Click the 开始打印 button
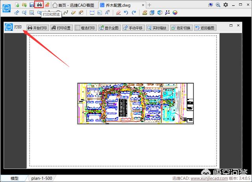Image resolution: width=252 pixels, height=182 pixels. [x=37, y=28]
